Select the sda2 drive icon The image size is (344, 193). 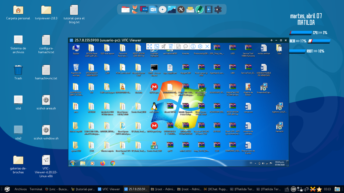pos(18,132)
